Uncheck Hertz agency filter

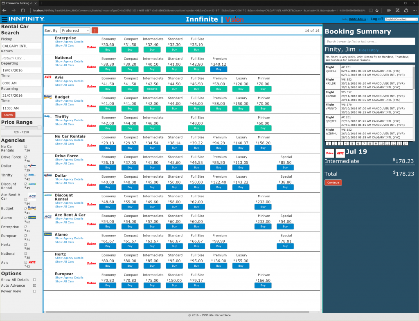[x=26, y=245]
